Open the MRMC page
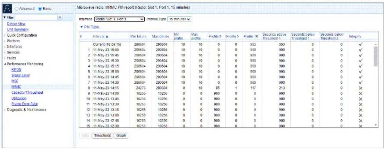This screenshot has width=384, height=149. [16, 87]
